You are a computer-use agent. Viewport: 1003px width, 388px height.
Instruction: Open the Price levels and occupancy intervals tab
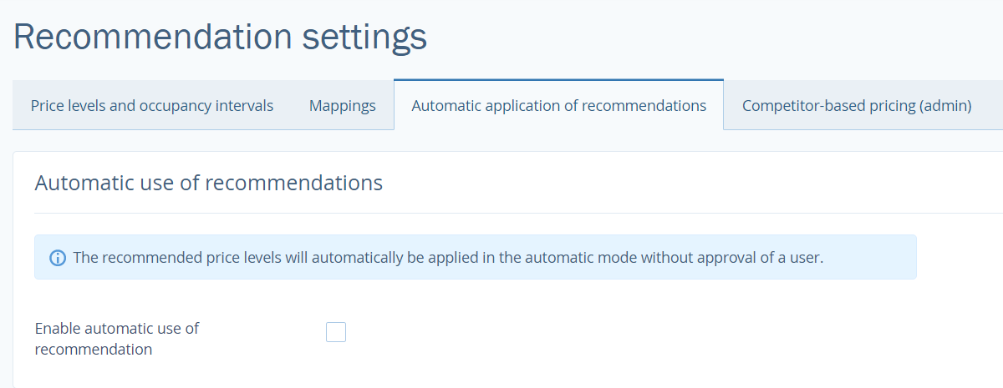tap(152, 106)
